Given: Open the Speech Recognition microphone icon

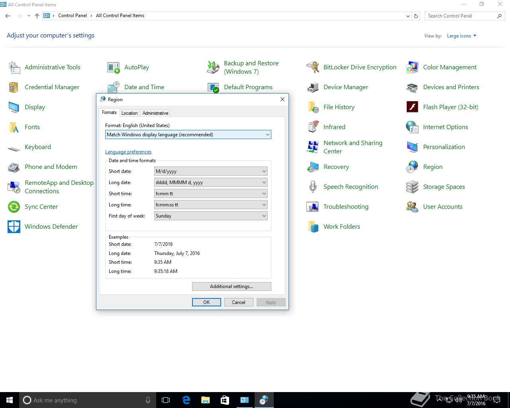Looking at the screenshot, I should [x=313, y=187].
